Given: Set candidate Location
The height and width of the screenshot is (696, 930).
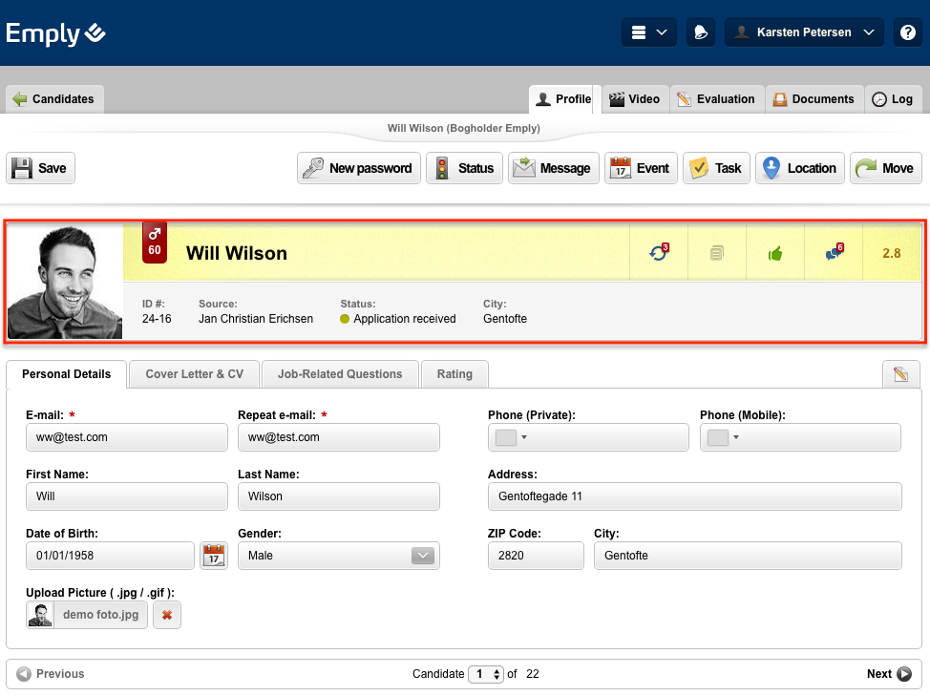Looking at the screenshot, I should pos(799,168).
